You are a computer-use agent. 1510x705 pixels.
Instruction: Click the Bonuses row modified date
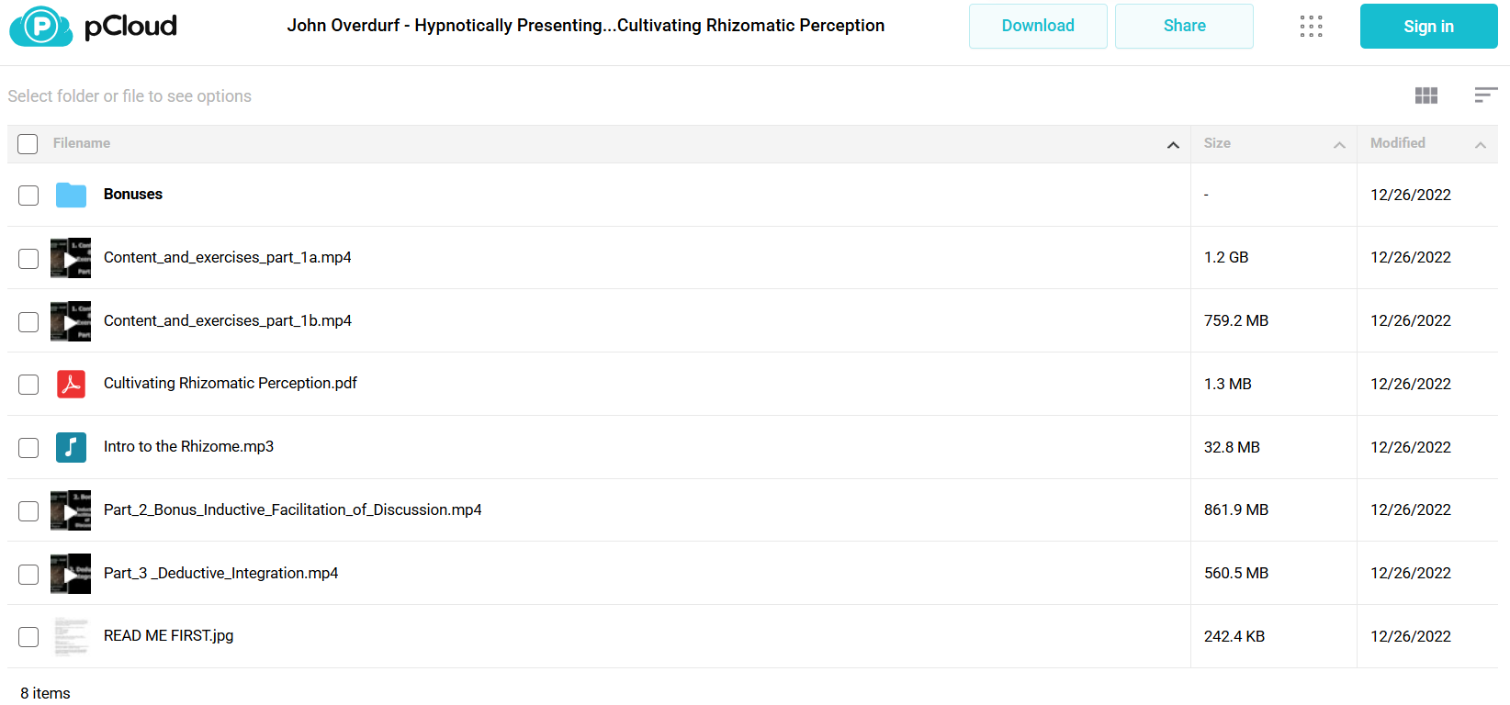tap(1411, 196)
